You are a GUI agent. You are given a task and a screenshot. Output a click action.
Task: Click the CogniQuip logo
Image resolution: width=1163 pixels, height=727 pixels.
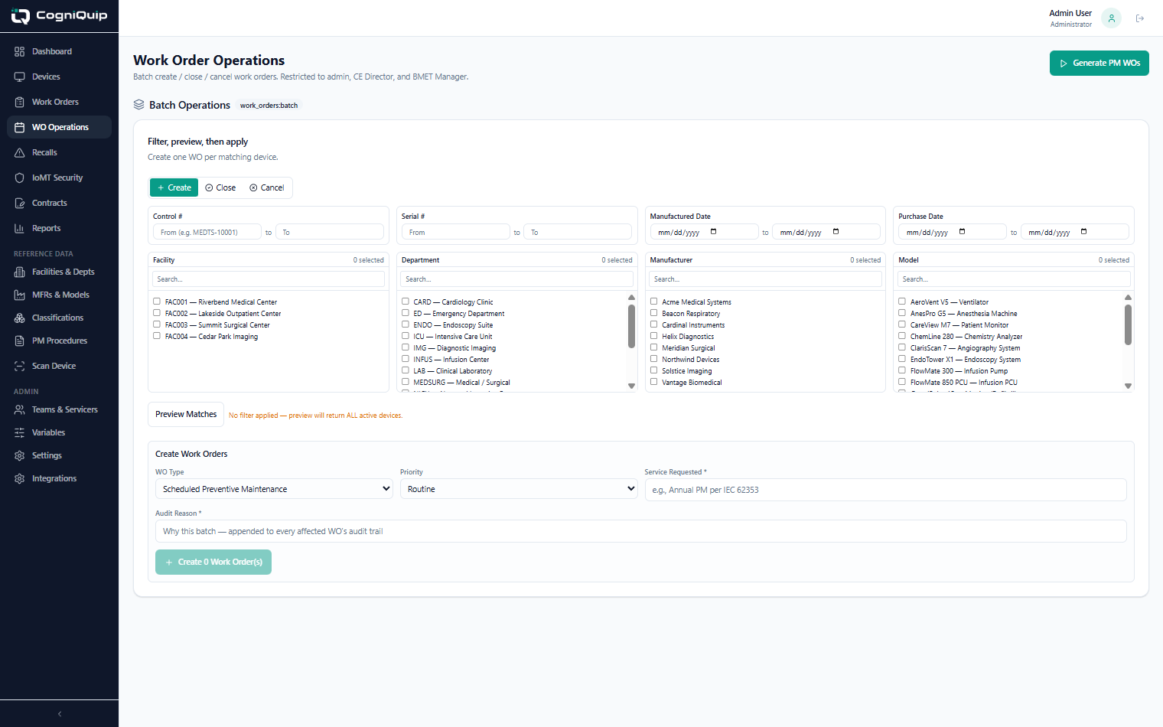click(59, 15)
